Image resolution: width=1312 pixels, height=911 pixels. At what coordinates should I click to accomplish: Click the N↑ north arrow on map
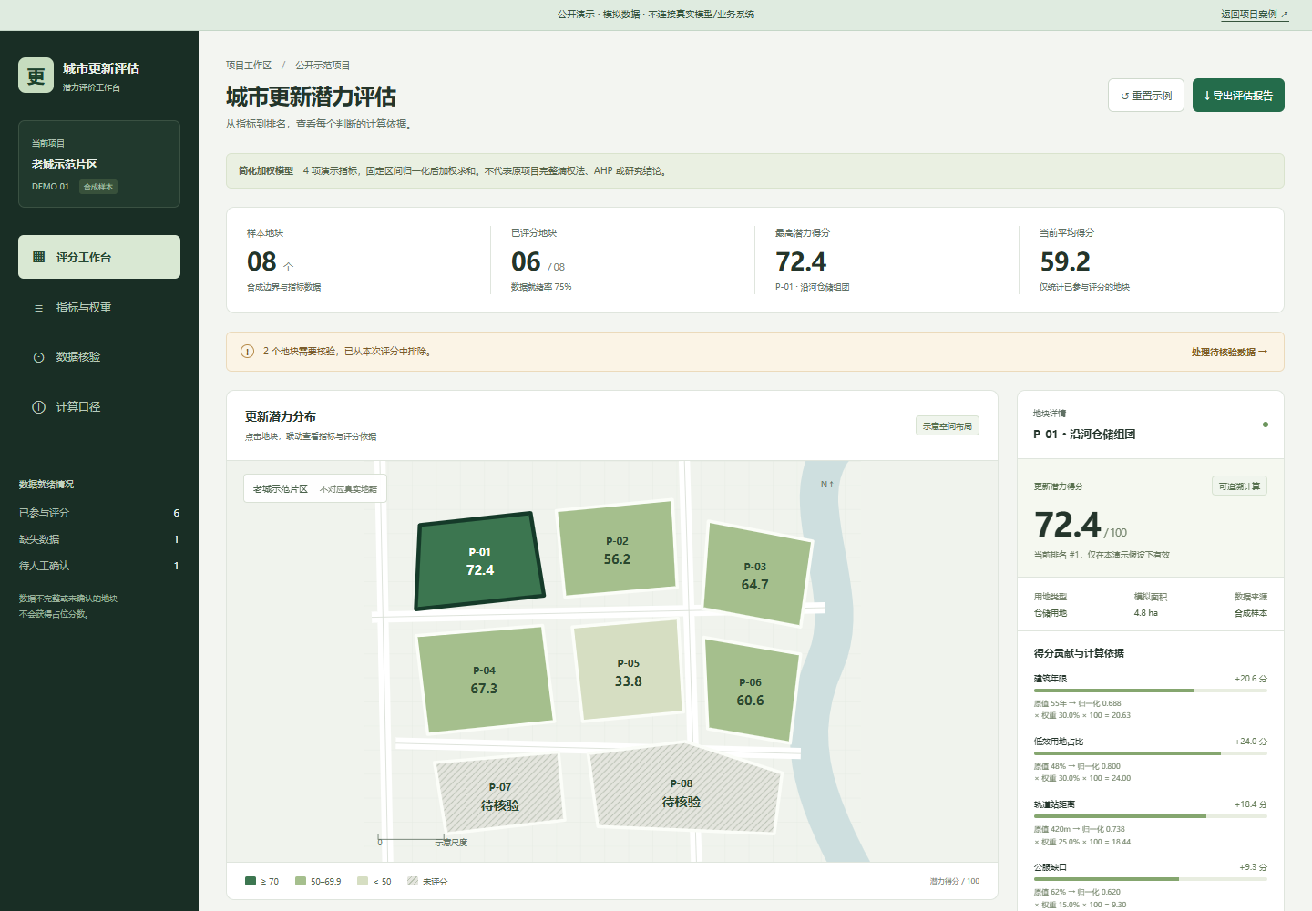tap(827, 484)
